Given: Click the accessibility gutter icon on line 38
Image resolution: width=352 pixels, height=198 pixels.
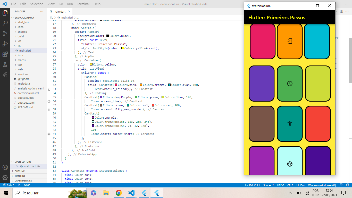Looking at the screenshot, I should pyautogui.click(x=49, y=109).
